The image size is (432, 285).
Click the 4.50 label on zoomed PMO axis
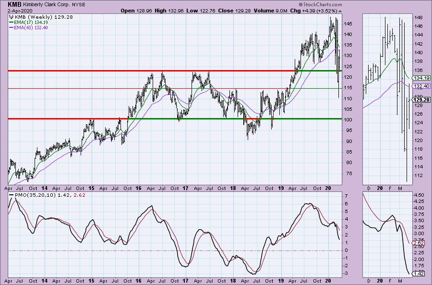[419, 195]
